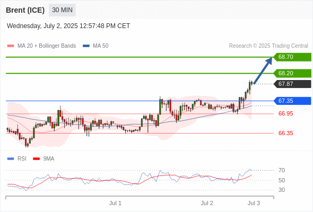This screenshot has height=212, width=313.
Task: Click the Jul 1 date marker
Action: (115, 203)
